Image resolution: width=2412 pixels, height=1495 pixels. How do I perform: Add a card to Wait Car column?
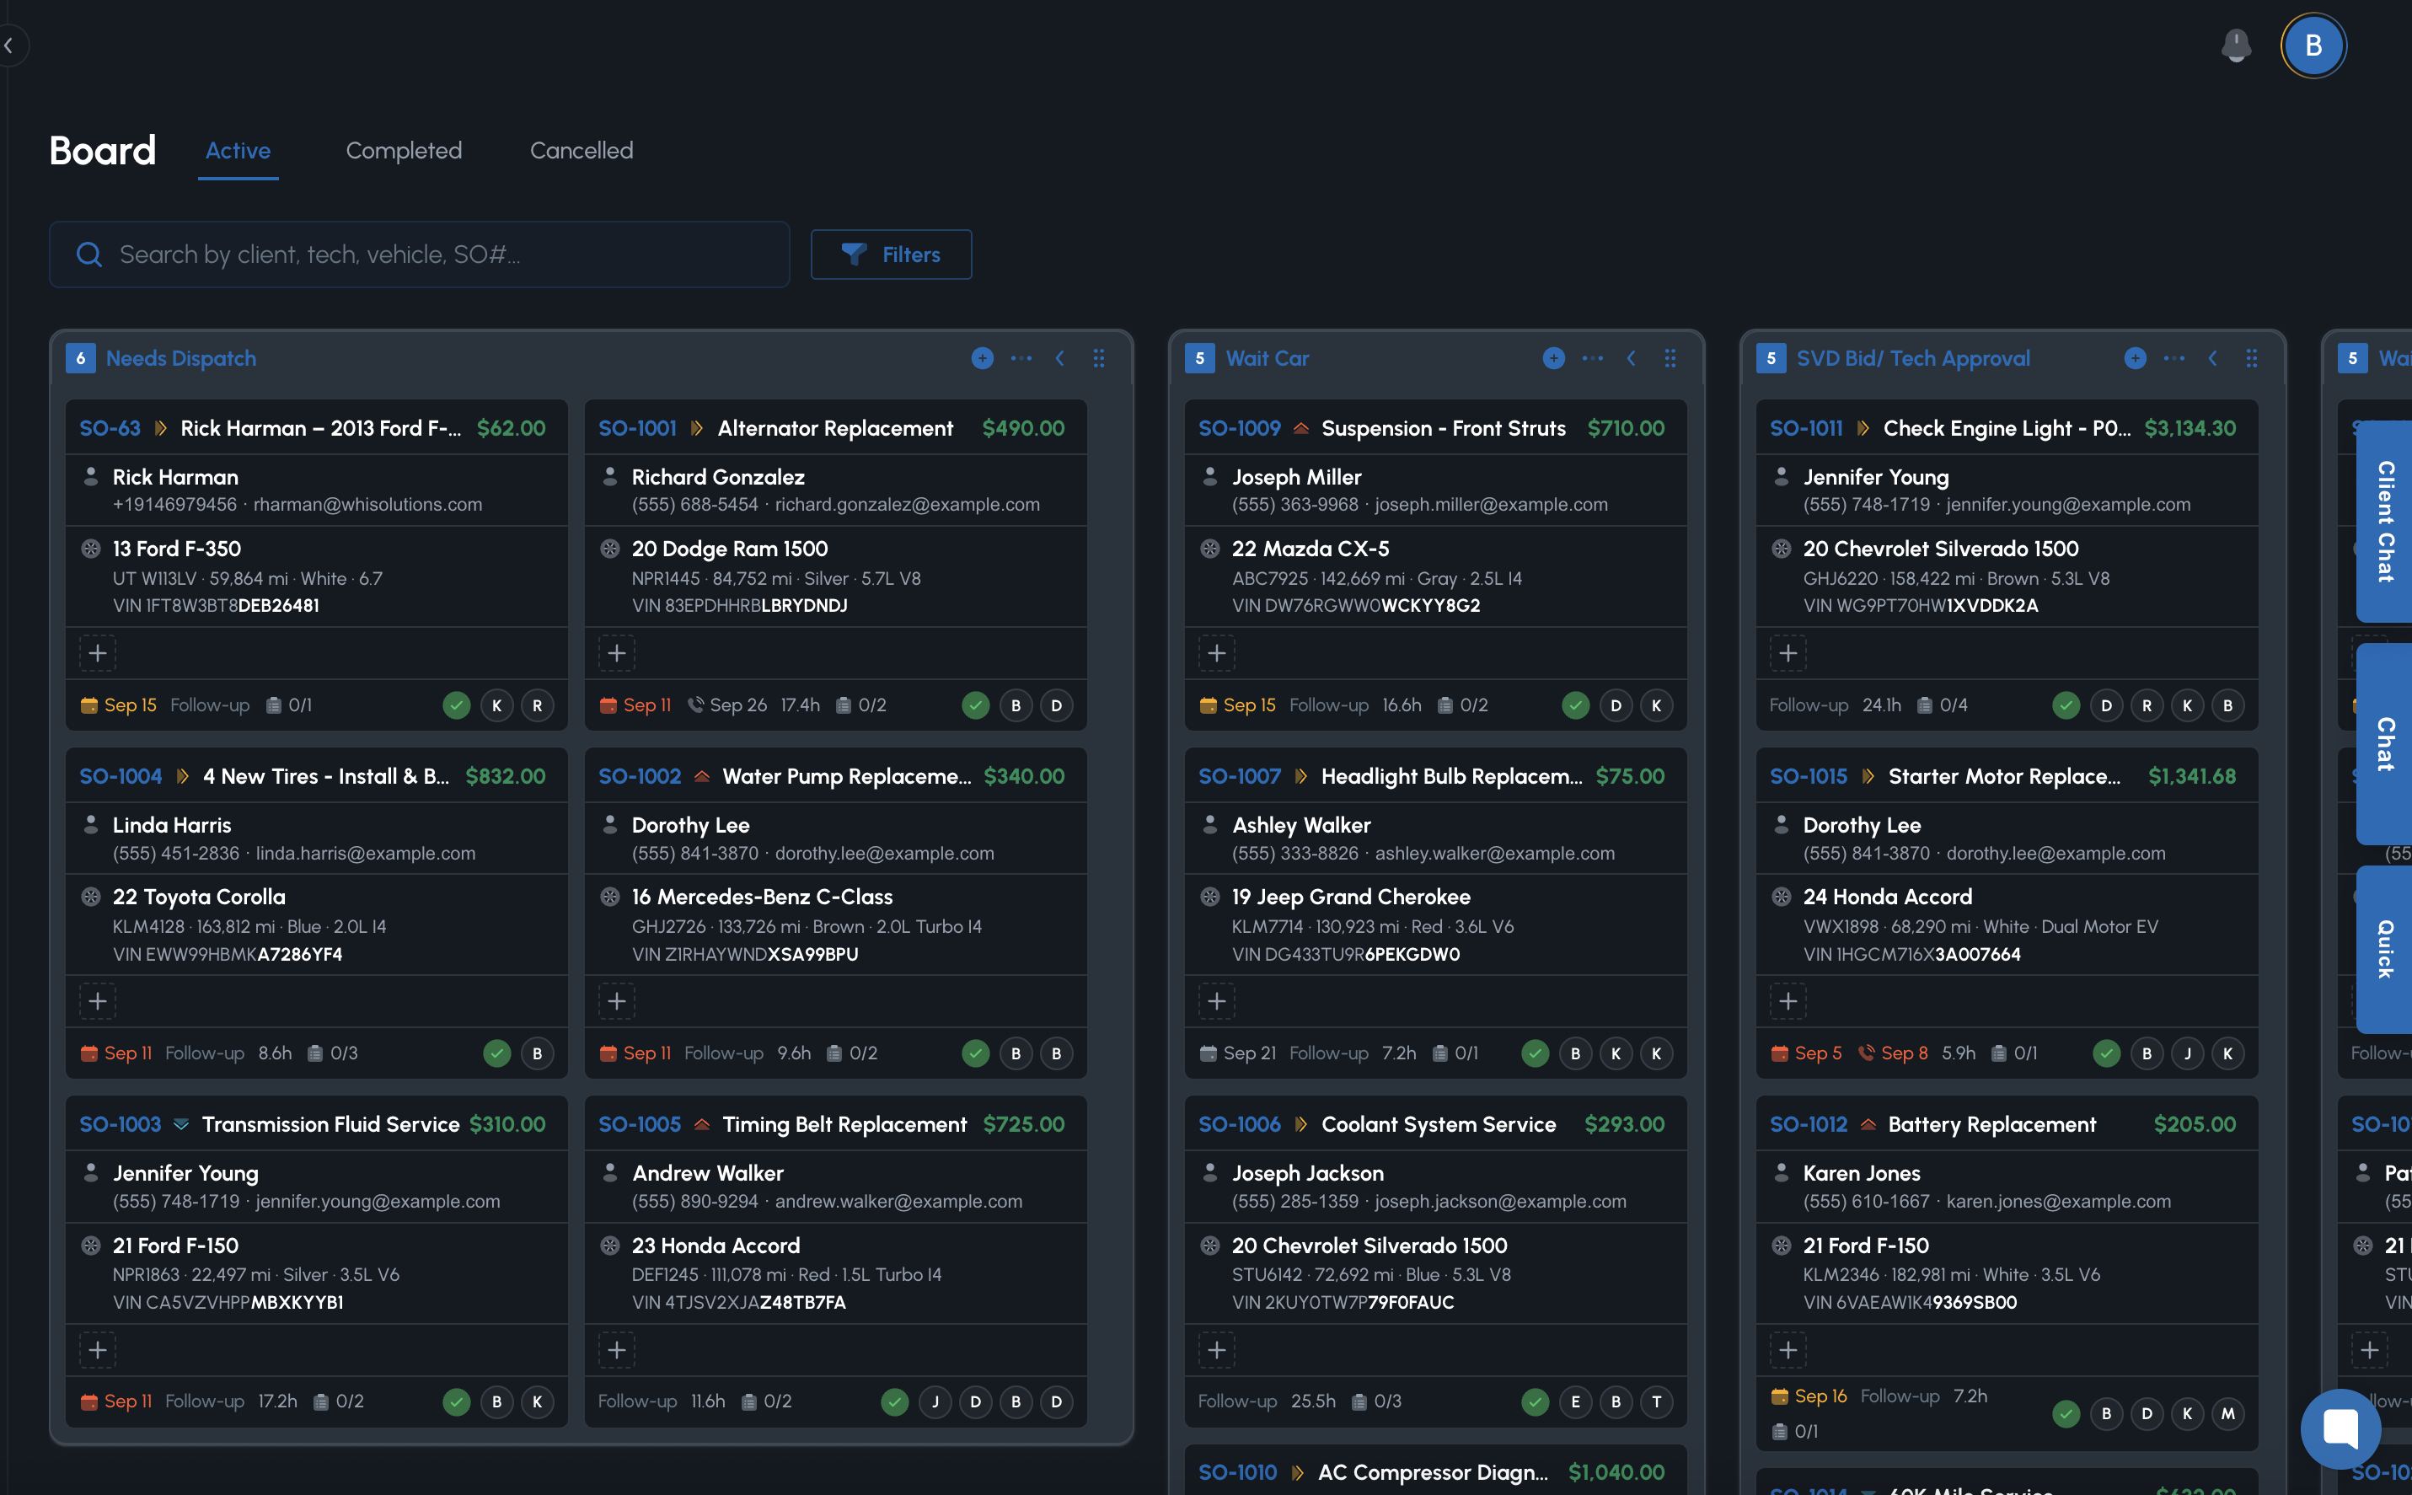tap(1553, 358)
